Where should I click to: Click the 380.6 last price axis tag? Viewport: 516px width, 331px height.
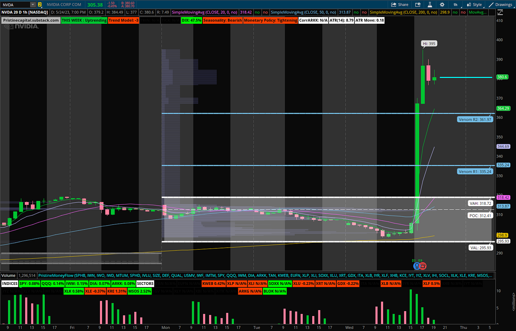[502, 77]
